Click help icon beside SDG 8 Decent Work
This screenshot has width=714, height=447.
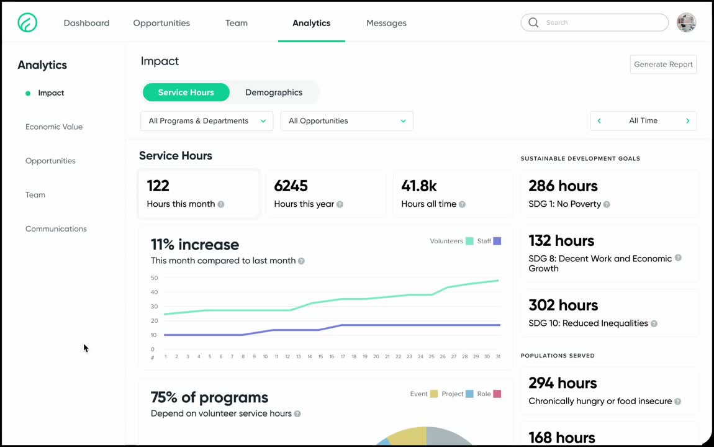click(x=678, y=258)
